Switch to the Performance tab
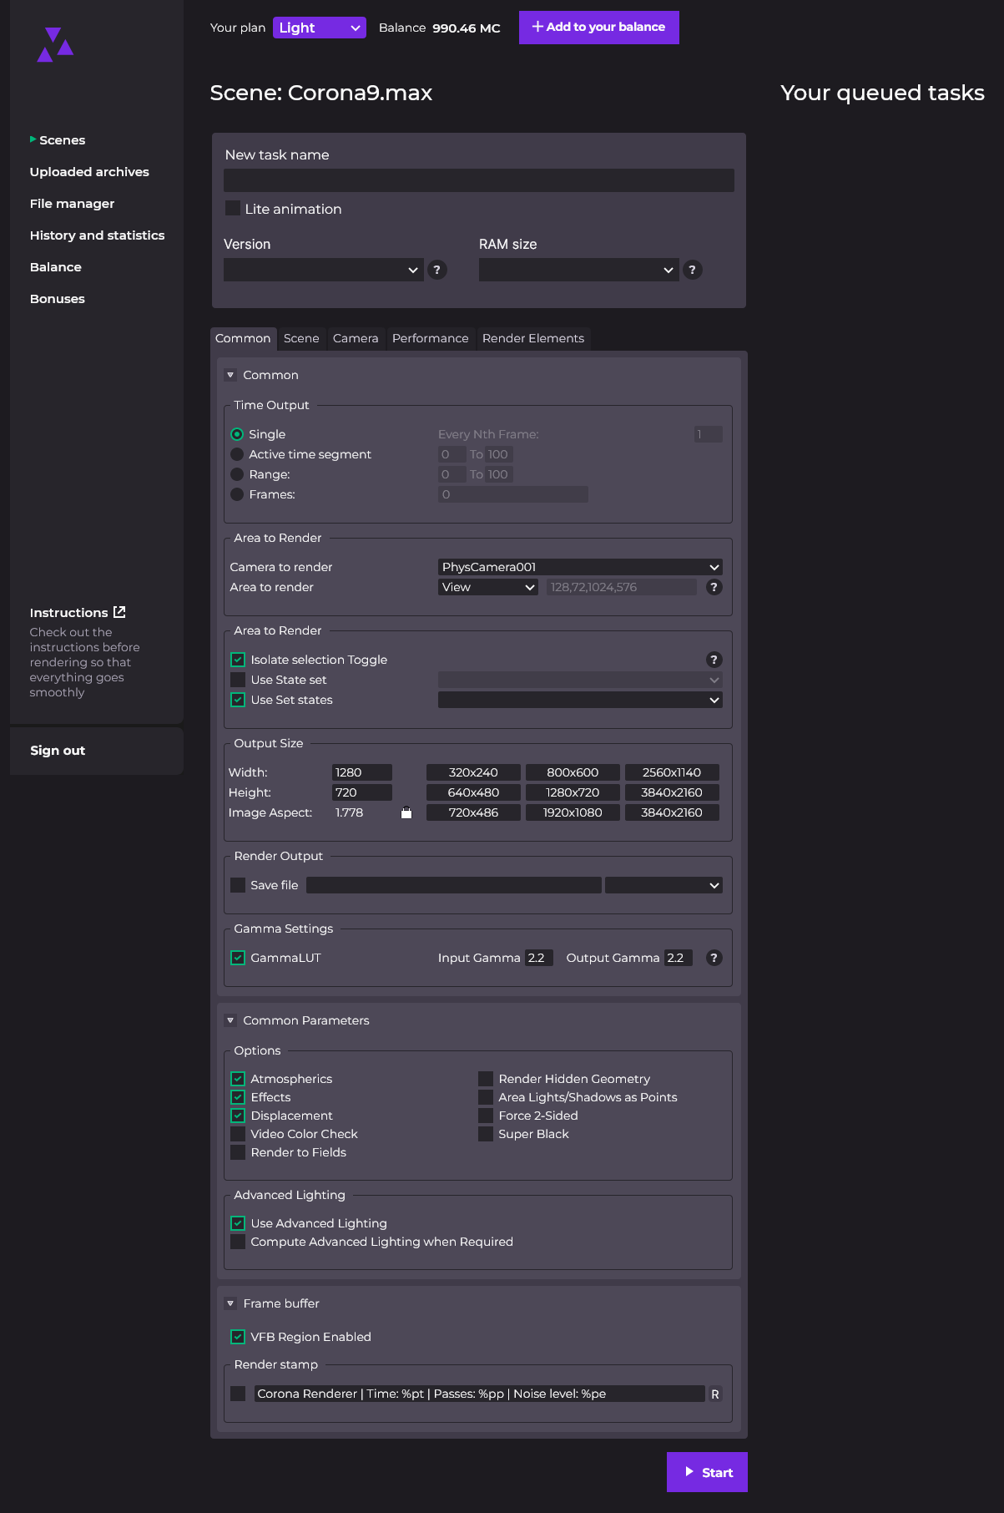This screenshot has width=1004, height=1513. pos(430,338)
